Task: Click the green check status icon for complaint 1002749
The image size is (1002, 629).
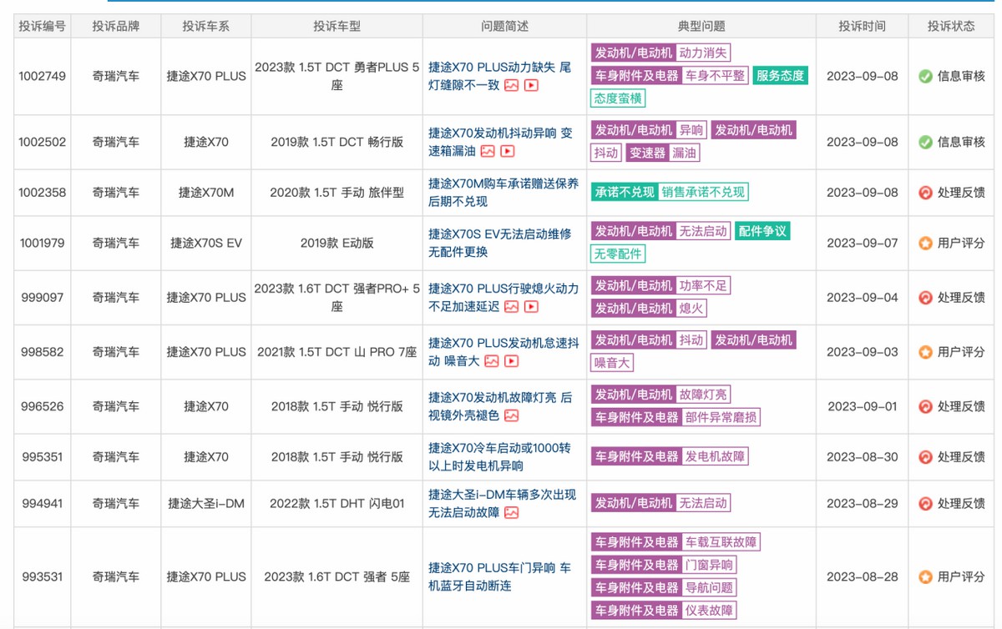Action: pyautogui.click(x=925, y=76)
